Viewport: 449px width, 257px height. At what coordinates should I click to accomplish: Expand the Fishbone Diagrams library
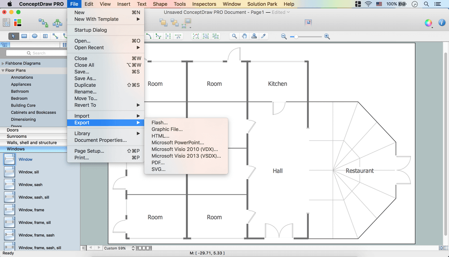pyautogui.click(x=3, y=63)
